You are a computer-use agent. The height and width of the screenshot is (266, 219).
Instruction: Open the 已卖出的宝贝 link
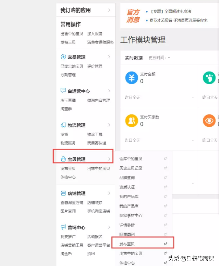pos(71,66)
